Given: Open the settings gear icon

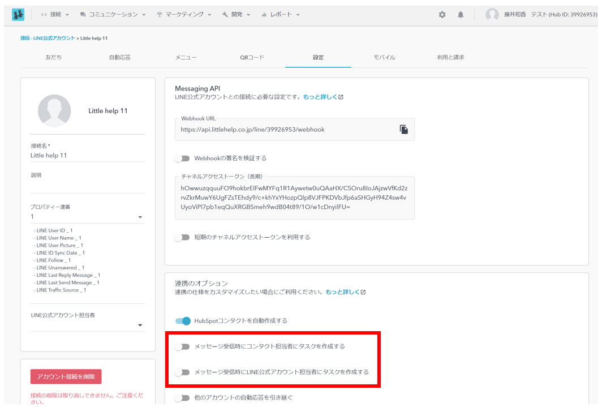Looking at the screenshot, I should (x=442, y=15).
